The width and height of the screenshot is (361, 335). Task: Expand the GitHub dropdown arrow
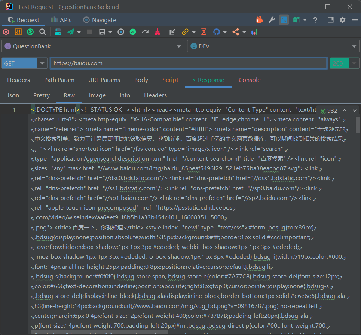pos(225,32)
